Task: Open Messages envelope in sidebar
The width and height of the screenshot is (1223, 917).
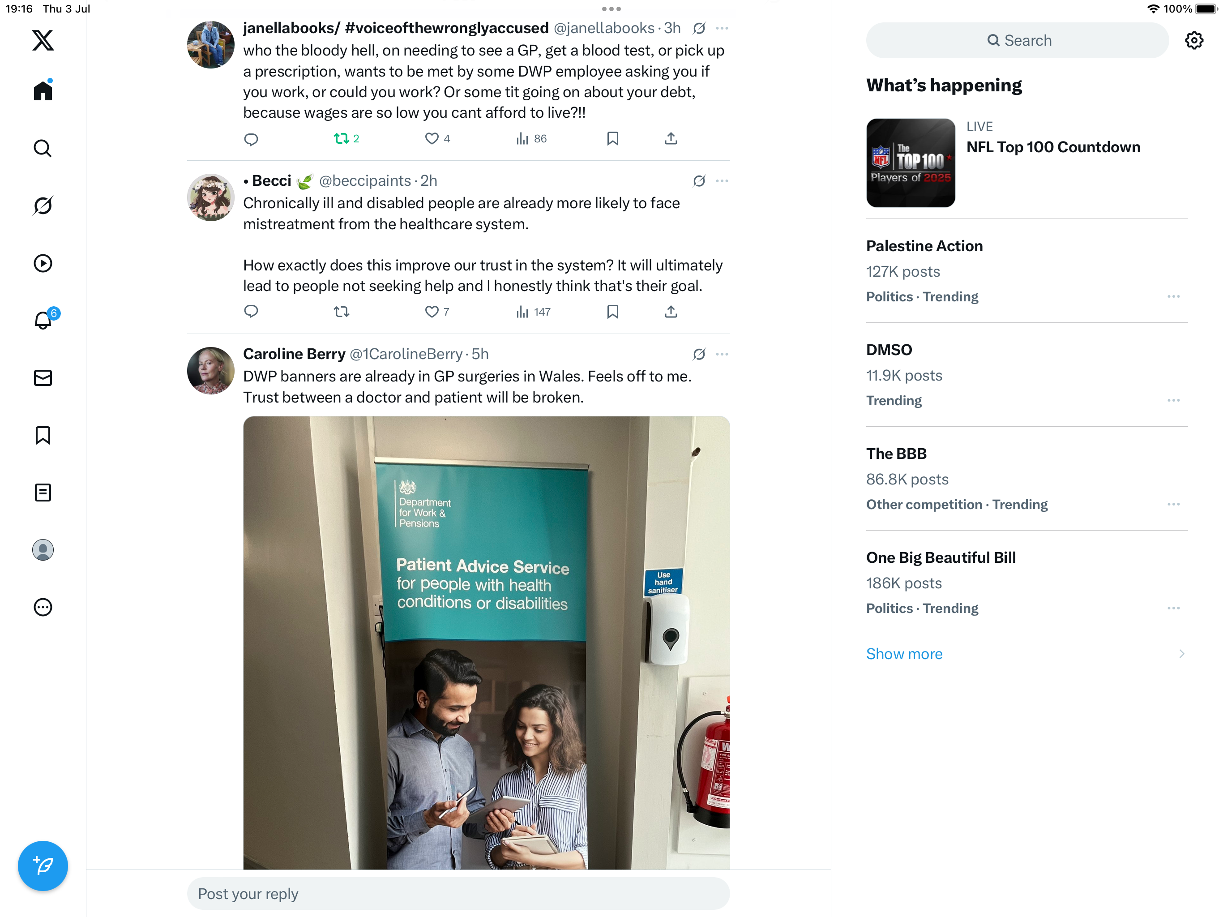Action: (43, 378)
